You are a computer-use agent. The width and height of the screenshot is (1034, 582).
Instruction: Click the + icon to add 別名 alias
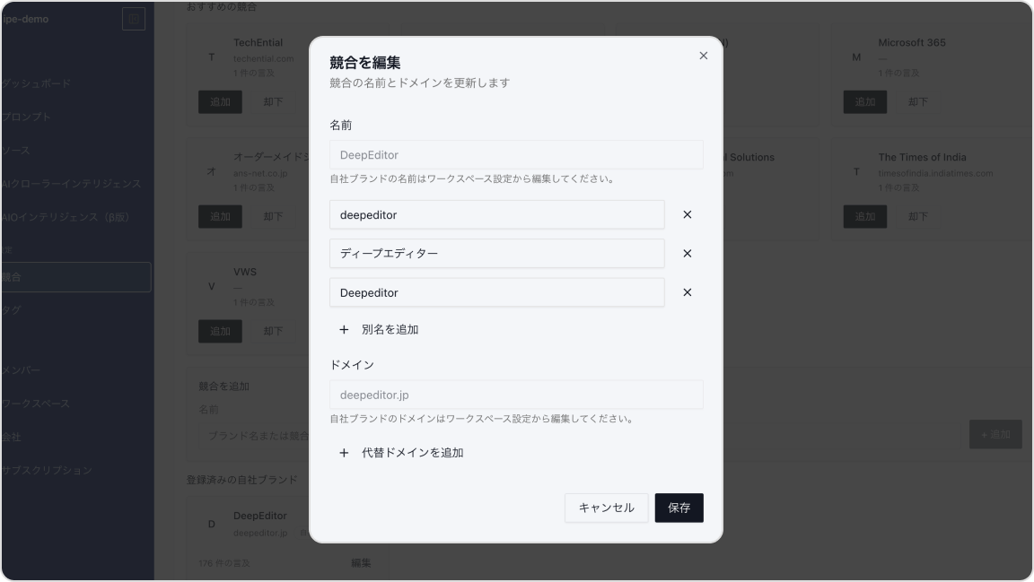point(344,329)
